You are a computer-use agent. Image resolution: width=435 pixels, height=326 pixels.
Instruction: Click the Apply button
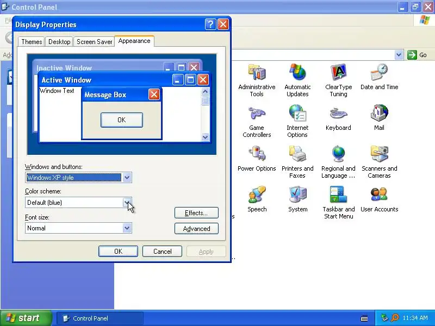pyautogui.click(x=206, y=252)
